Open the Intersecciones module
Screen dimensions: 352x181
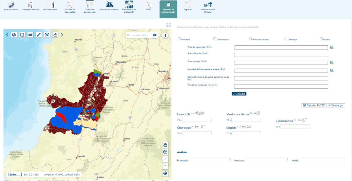coord(11,7)
